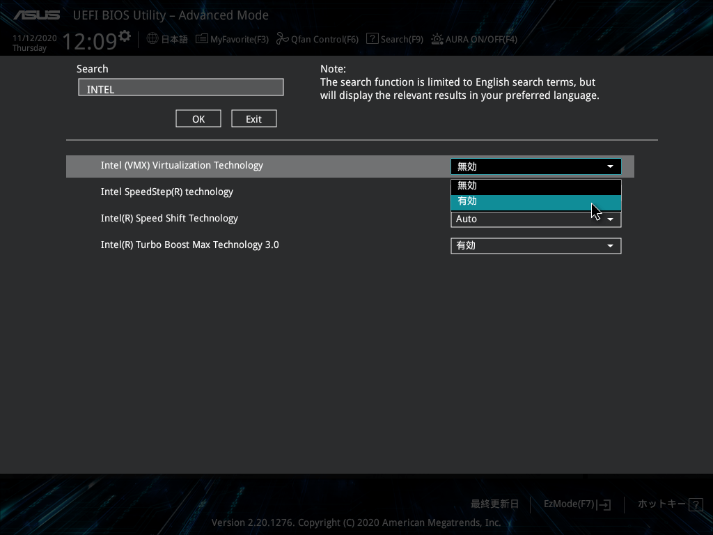Click into the Search input field

[x=181, y=87]
